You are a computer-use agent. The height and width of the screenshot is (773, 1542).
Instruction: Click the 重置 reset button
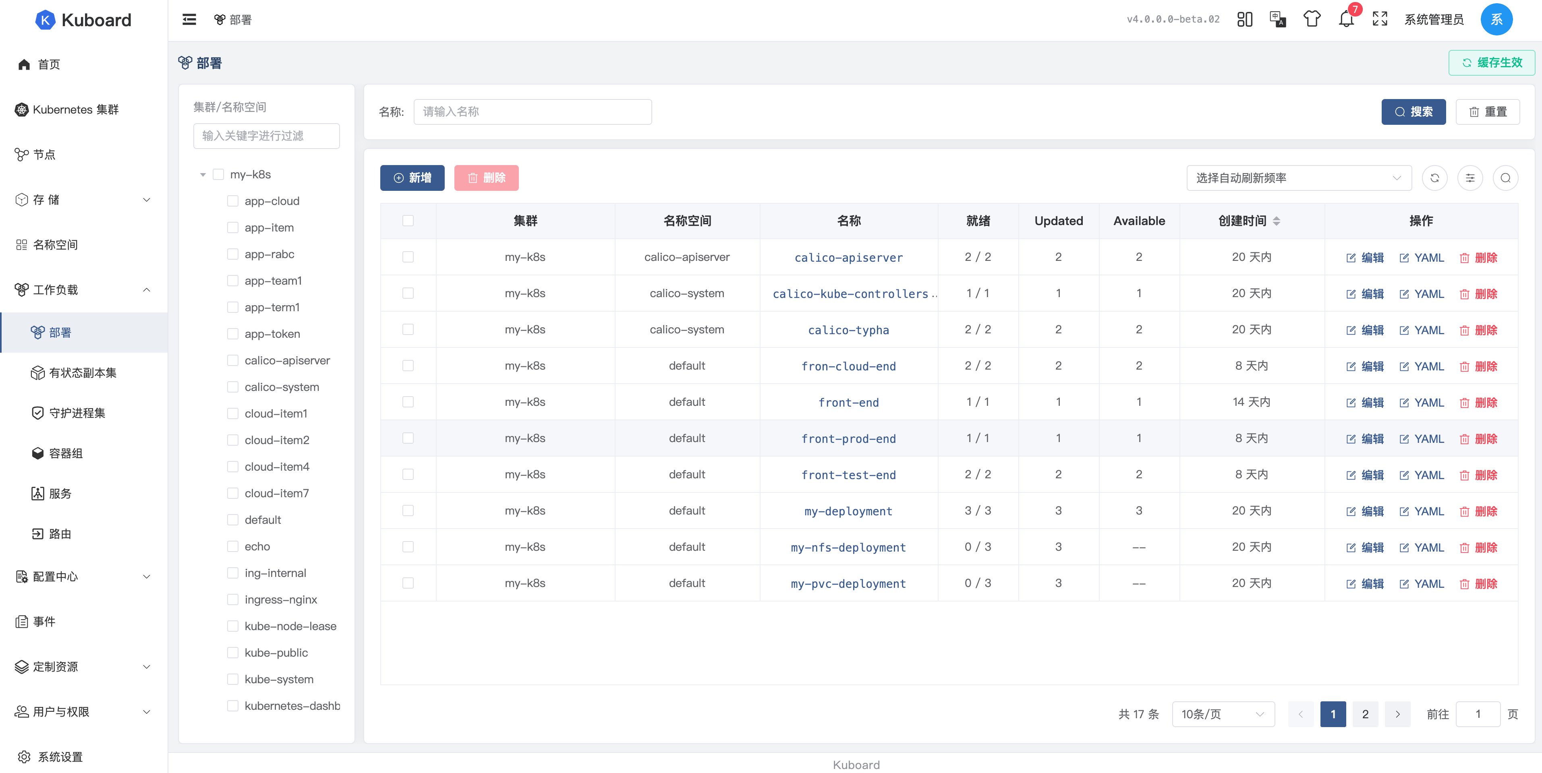[1488, 112]
